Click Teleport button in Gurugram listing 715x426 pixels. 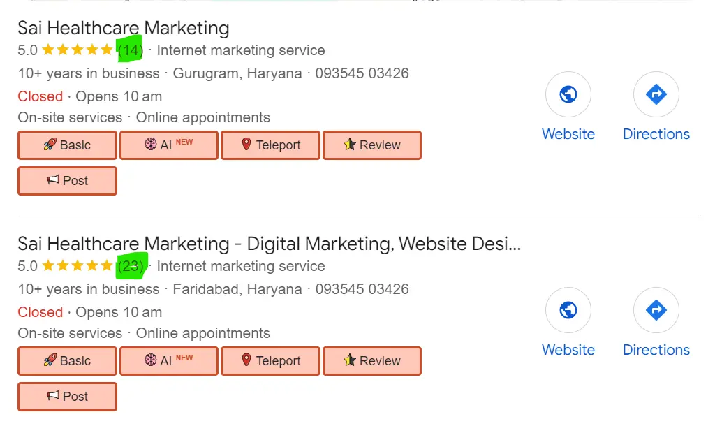[x=270, y=145]
